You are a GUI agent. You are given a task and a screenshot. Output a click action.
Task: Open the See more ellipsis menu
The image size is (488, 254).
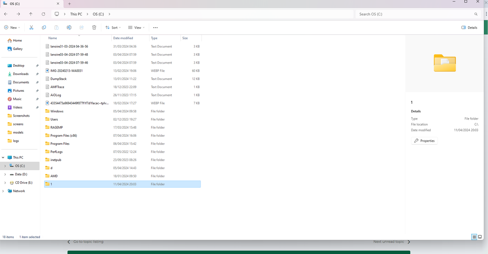[x=155, y=27]
